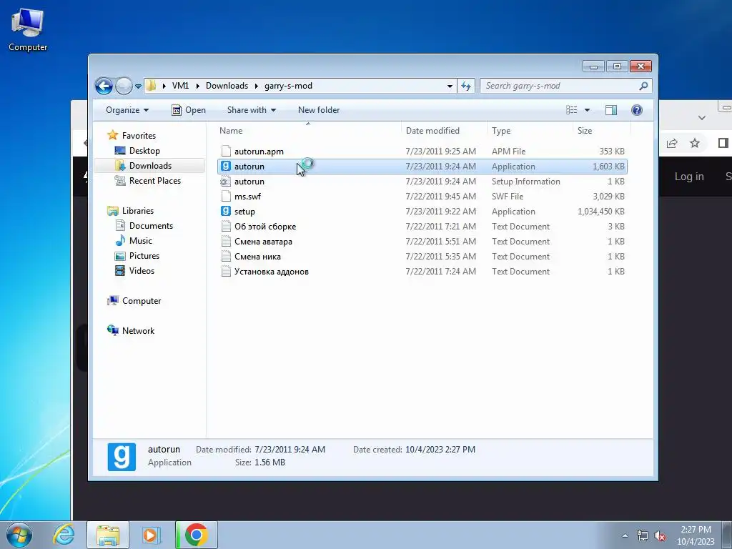Screen dimensions: 732x549
Task: Switch to Chrome from taskbar
Action: click(196, 535)
